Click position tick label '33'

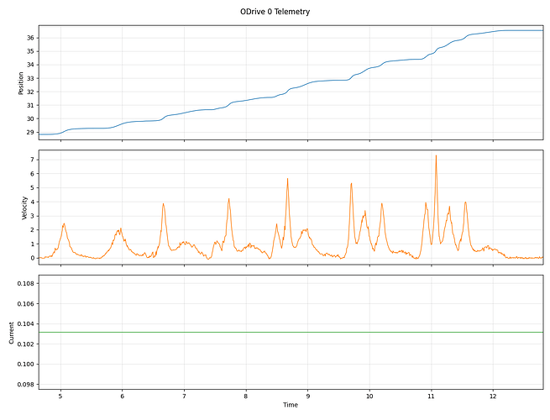(x=30, y=78)
